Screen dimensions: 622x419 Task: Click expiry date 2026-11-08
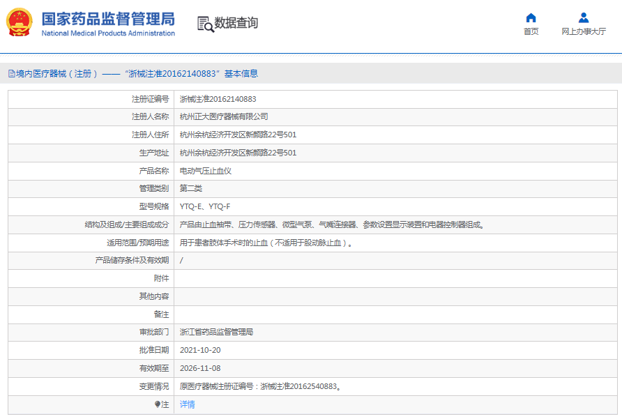point(200,368)
